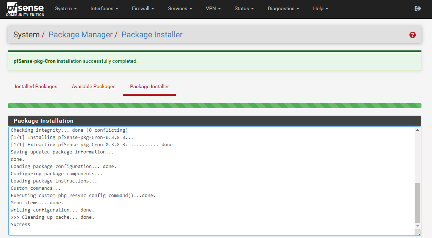Open the VPN dropdown menu

(x=213, y=9)
